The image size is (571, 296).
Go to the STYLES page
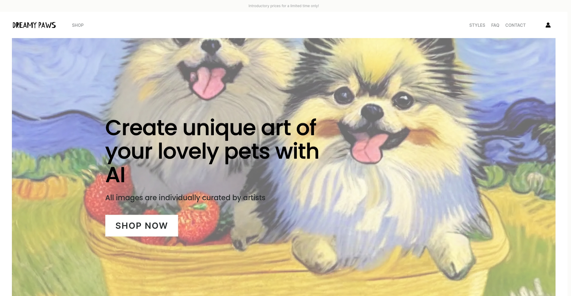[x=477, y=25]
